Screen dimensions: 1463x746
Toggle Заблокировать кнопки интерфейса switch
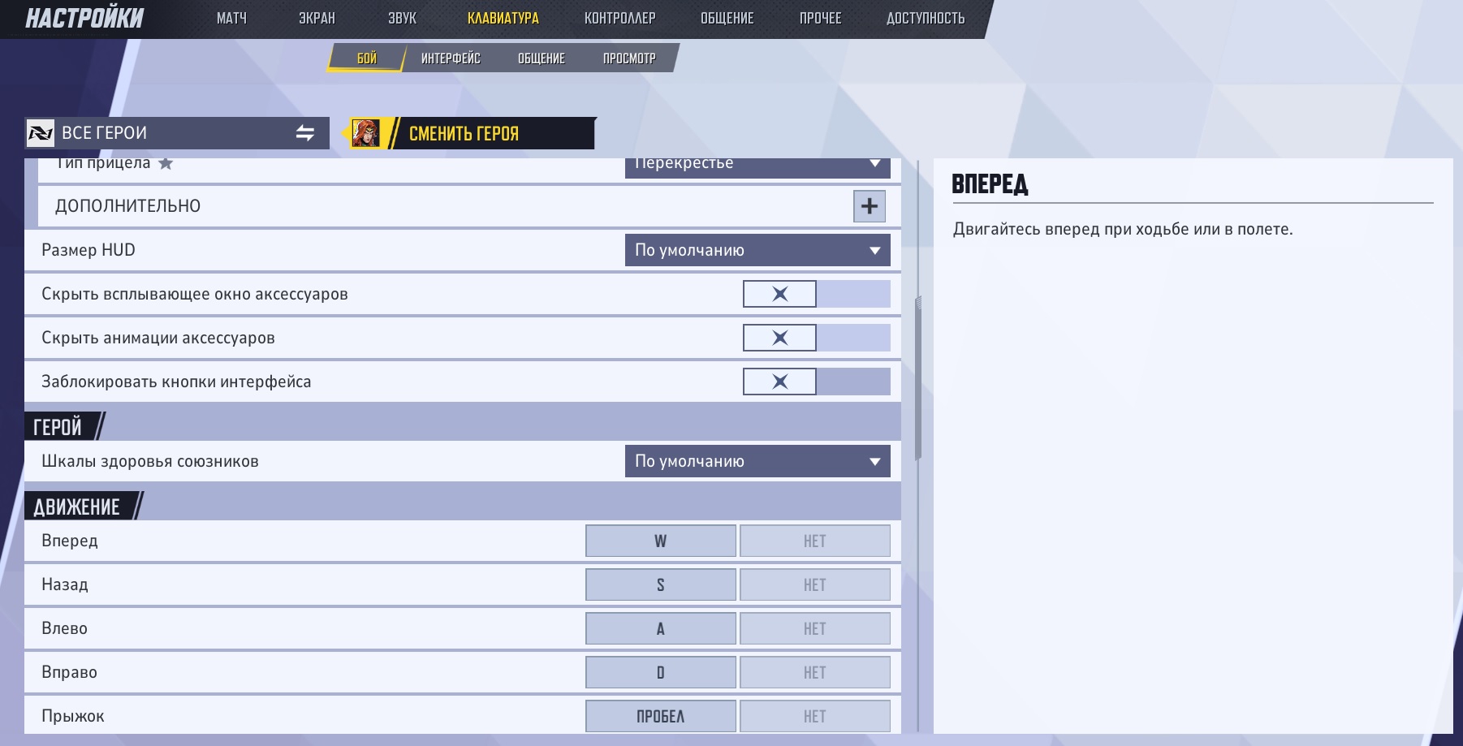click(x=816, y=382)
